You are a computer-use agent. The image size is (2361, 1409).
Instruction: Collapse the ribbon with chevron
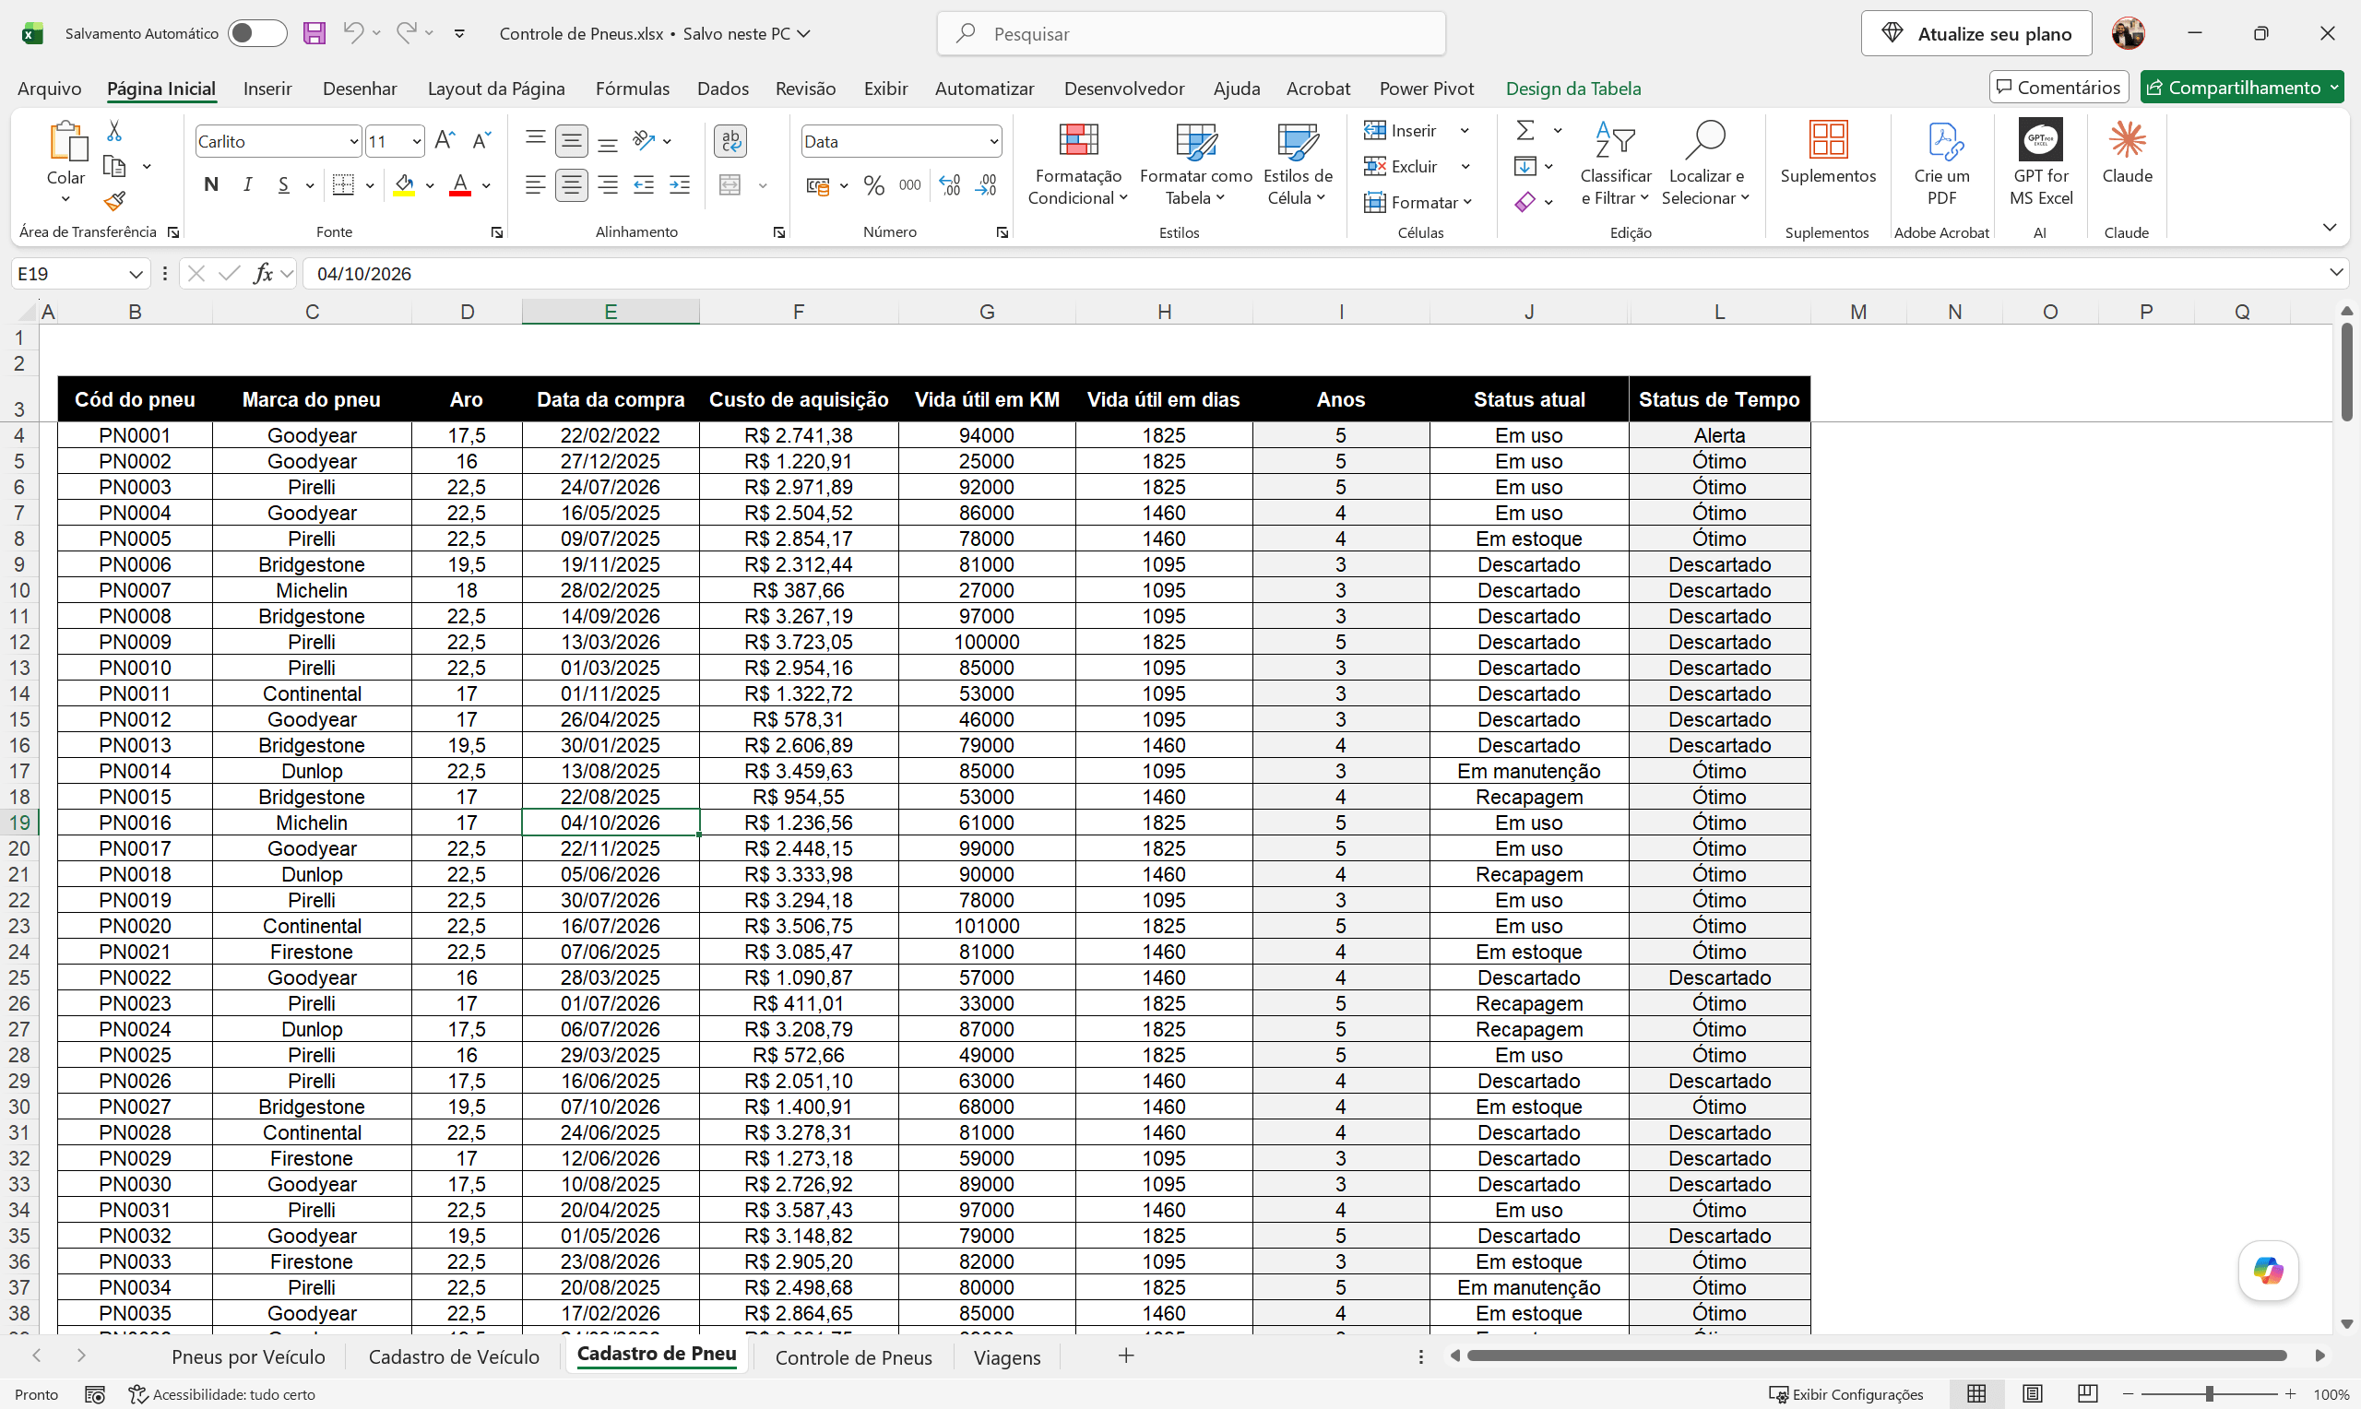click(2329, 227)
